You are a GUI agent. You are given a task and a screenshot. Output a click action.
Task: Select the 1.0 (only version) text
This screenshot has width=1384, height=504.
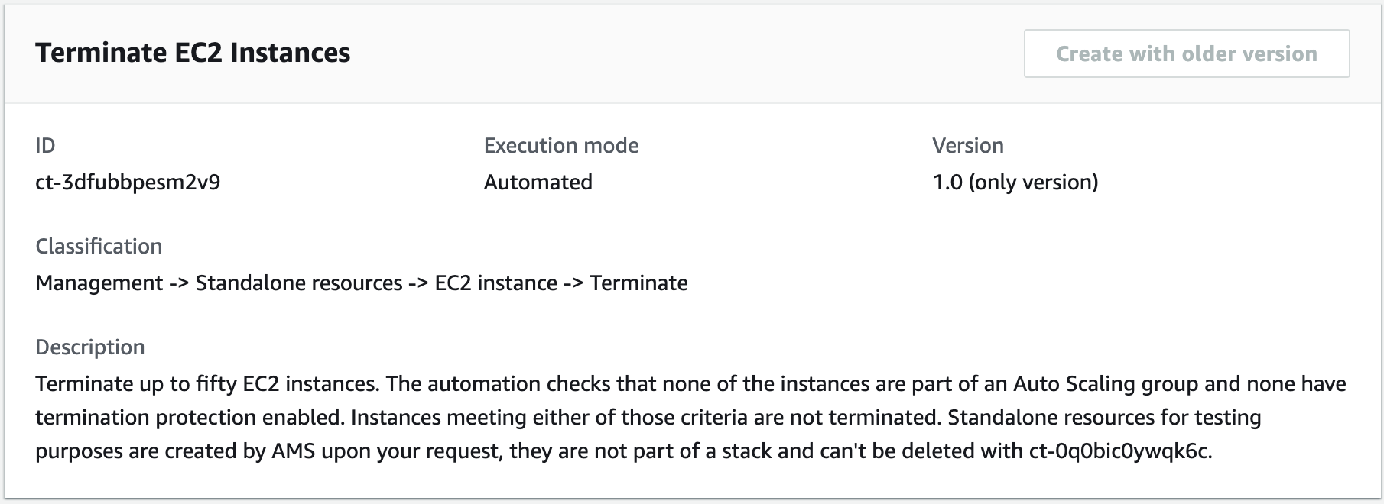click(1014, 182)
